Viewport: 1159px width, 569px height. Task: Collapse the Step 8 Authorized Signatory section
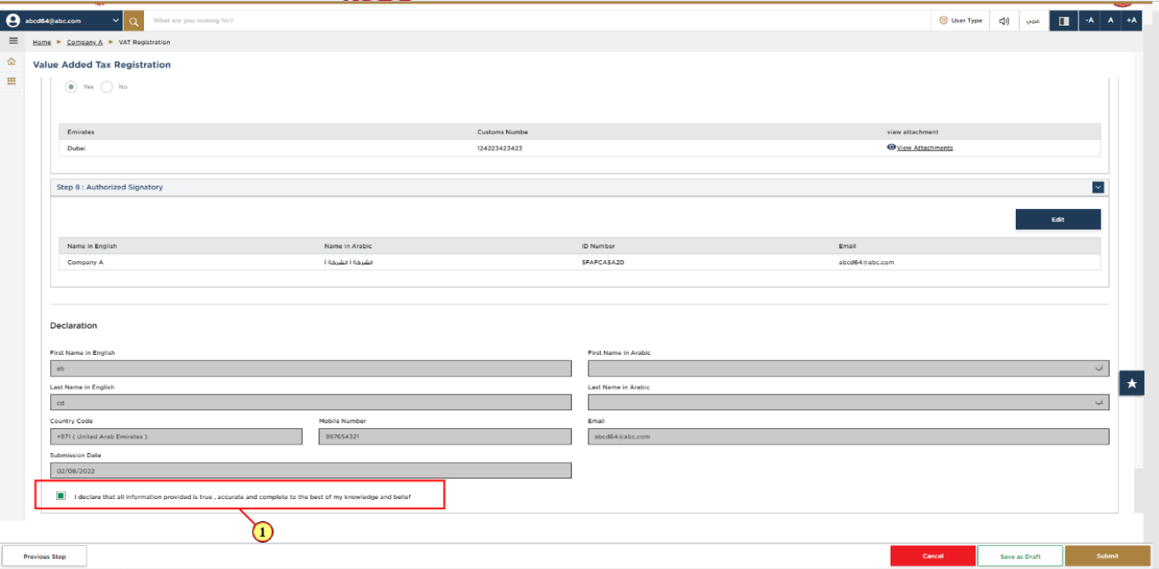(1098, 187)
